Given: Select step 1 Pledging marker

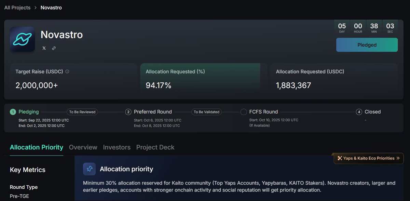Looking at the screenshot, I should [x=13, y=112].
